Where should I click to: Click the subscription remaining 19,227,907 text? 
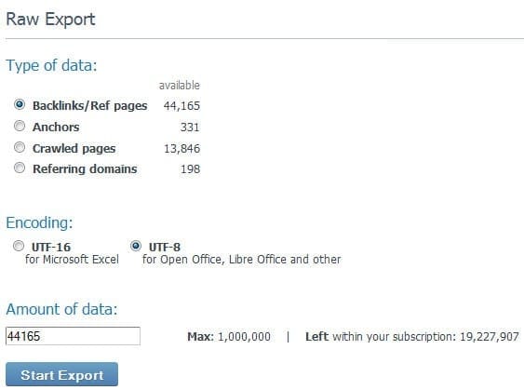point(490,337)
